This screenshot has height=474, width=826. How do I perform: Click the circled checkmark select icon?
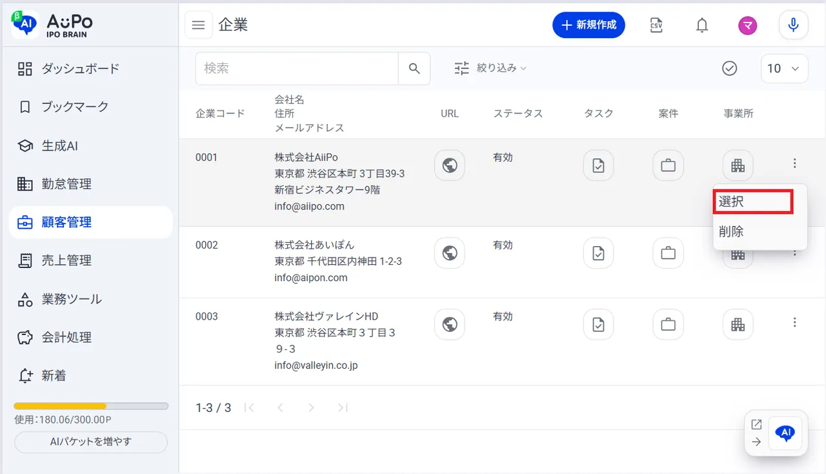[730, 68]
